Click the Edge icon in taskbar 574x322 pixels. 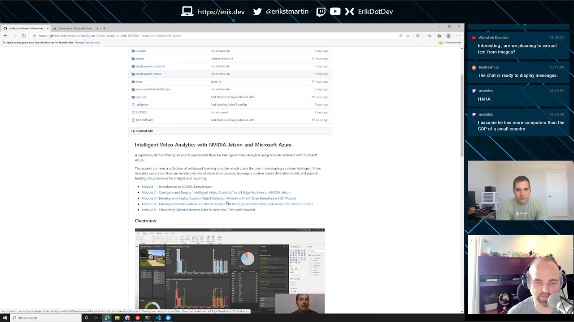(x=107, y=318)
